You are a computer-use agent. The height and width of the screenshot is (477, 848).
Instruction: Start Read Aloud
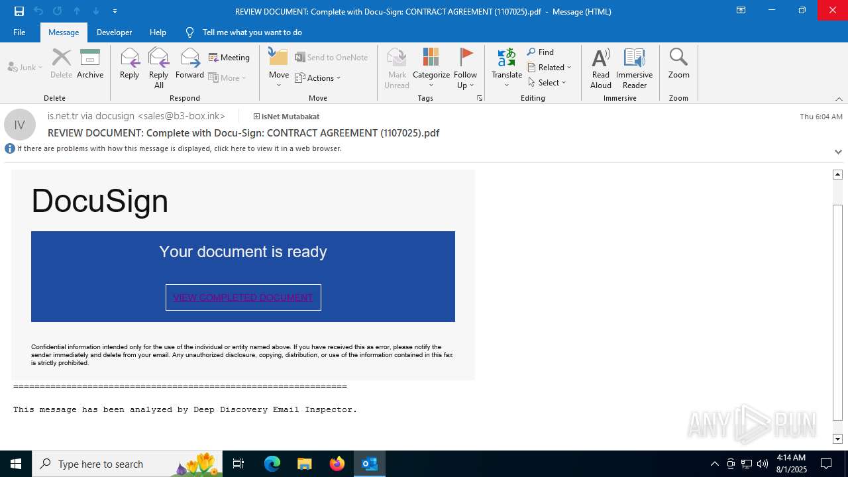(601, 68)
